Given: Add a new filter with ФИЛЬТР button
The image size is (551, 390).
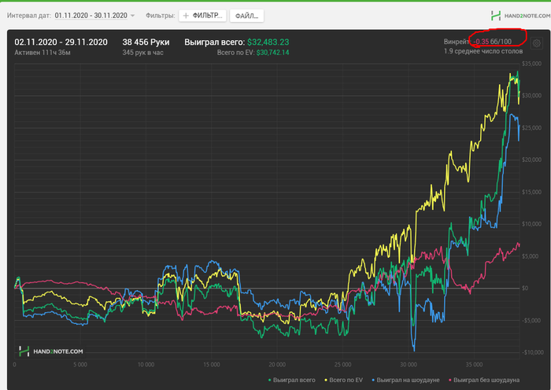Looking at the screenshot, I should click(202, 16).
